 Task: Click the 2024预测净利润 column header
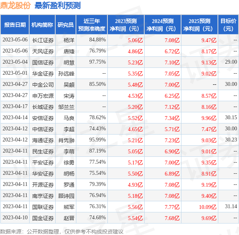[x=162, y=25]
